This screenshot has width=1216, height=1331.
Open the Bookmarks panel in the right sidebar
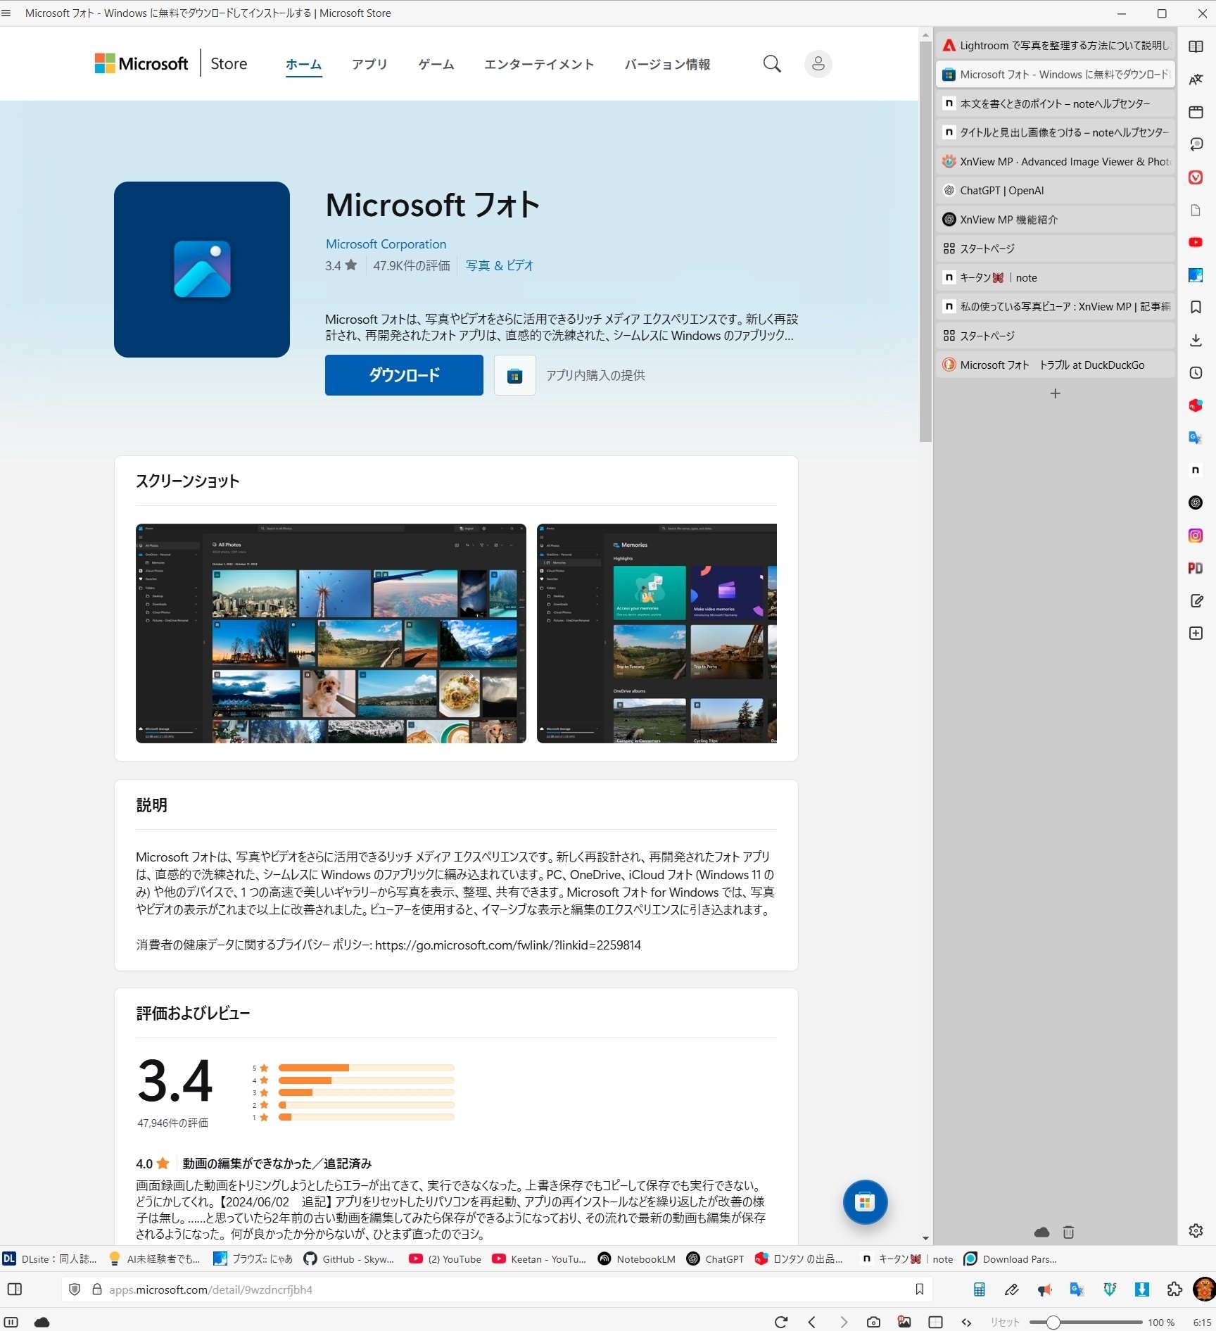coord(1195,306)
